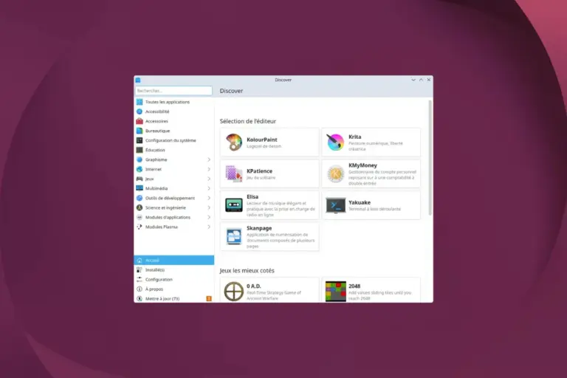Open the KPatience title
This screenshot has width=567, height=378.
pos(259,171)
